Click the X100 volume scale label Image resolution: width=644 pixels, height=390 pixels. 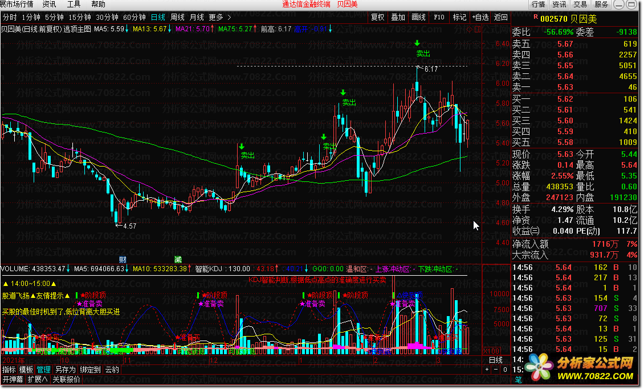(x=491, y=351)
